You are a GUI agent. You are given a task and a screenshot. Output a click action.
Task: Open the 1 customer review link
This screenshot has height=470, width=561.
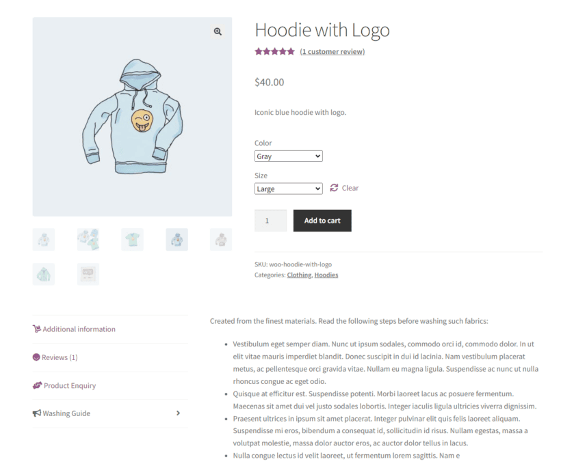(x=332, y=51)
